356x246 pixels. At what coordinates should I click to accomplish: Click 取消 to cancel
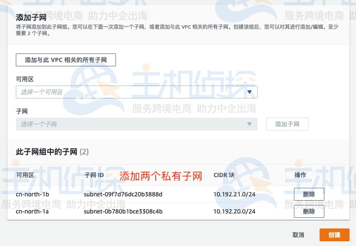tap(298, 235)
